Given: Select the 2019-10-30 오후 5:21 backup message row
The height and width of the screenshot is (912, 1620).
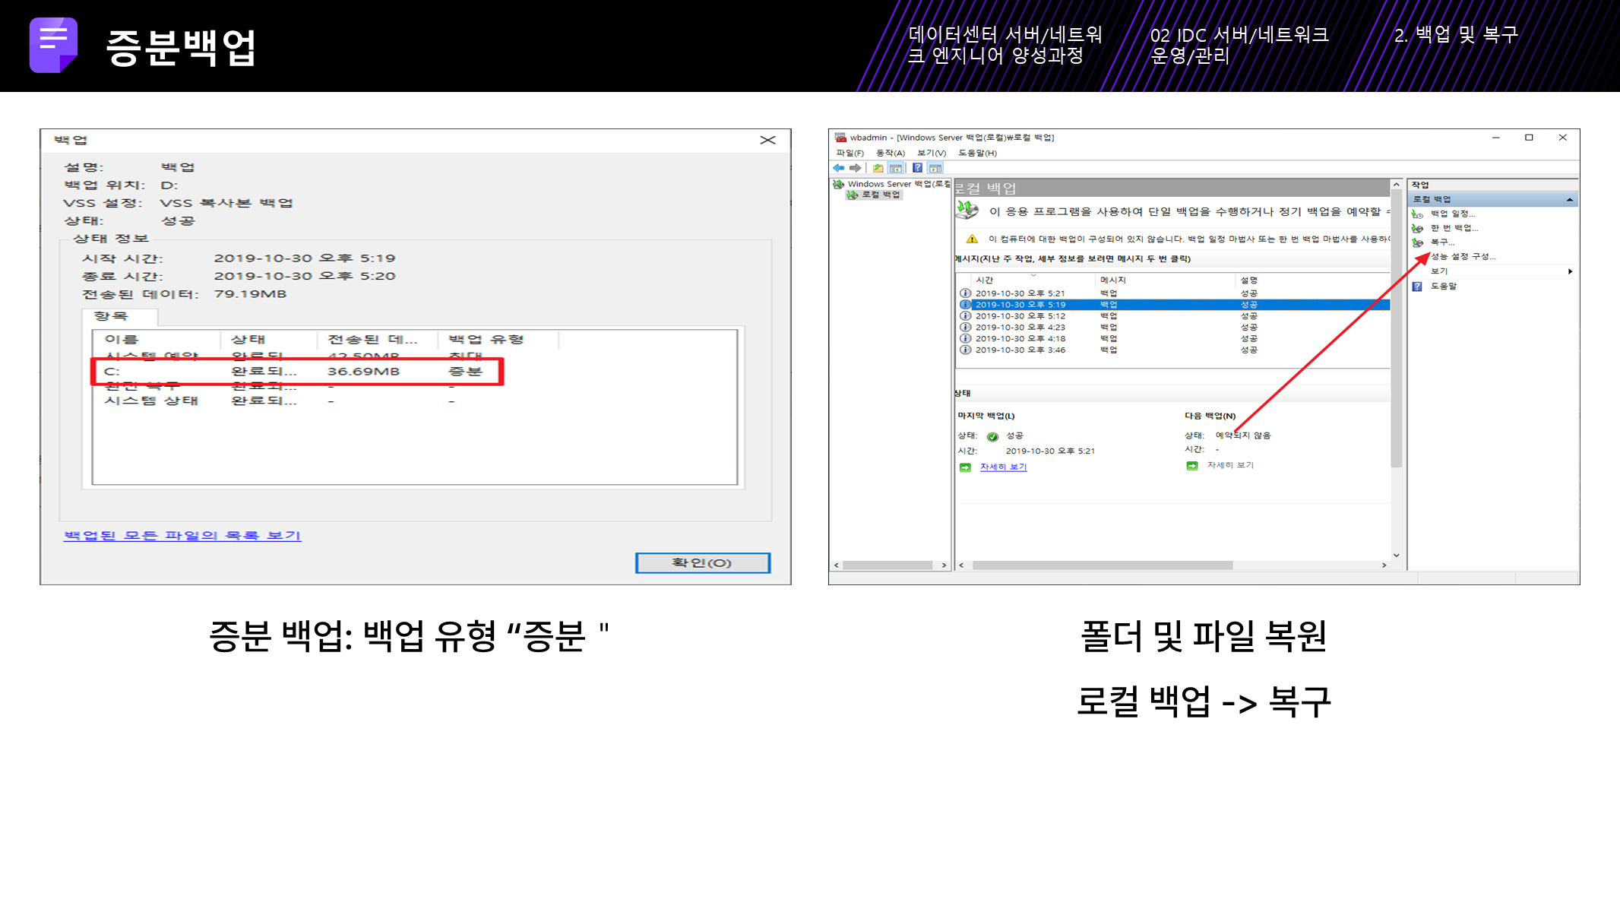Looking at the screenshot, I should click(1020, 293).
